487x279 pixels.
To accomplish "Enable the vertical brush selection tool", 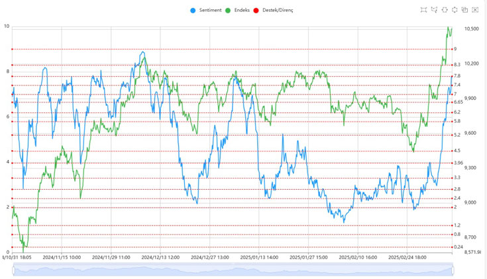I will coord(455,10).
